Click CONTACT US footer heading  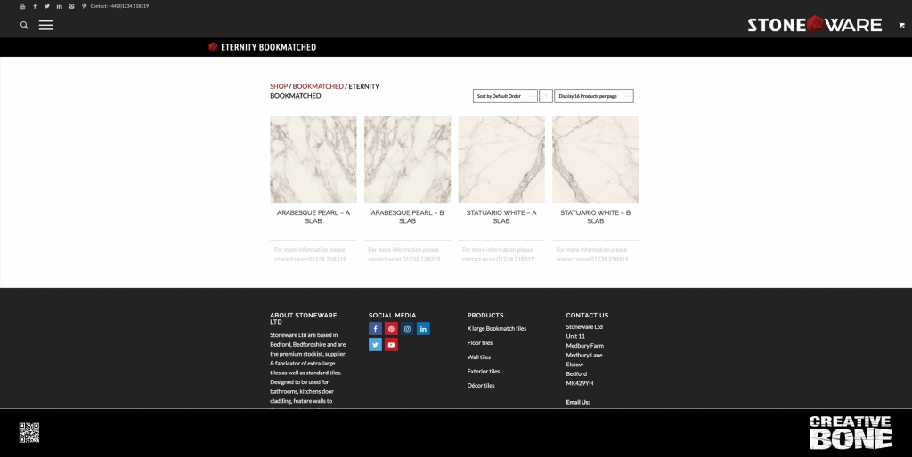[587, 316]
